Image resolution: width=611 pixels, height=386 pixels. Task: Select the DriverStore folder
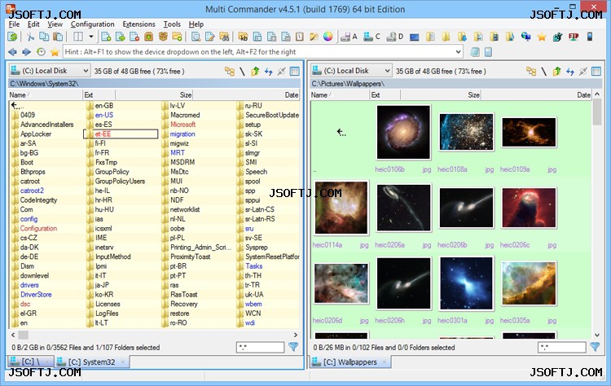(x=36, y=295)
